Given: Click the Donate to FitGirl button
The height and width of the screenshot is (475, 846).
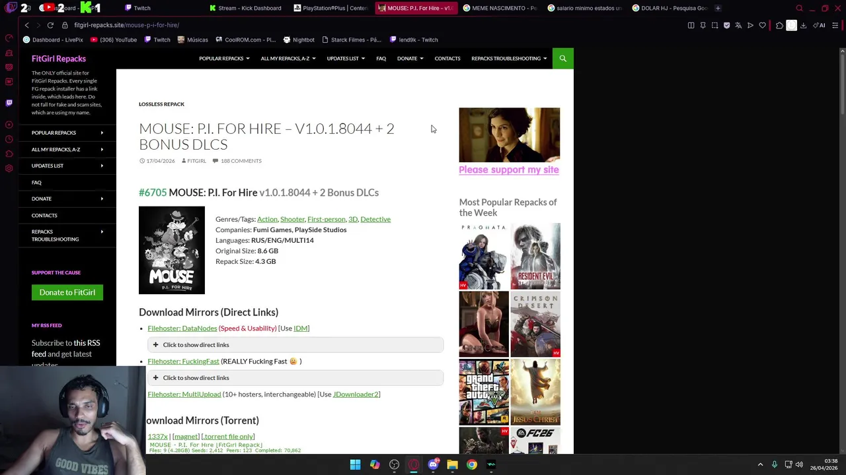Looking at the screenshot, I should point(67,292).
